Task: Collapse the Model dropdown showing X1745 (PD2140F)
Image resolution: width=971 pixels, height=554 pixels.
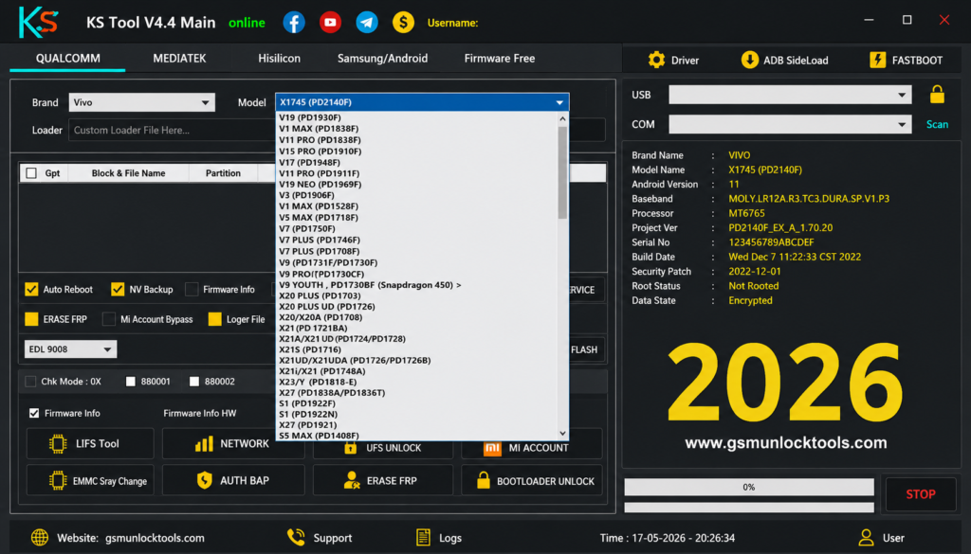Action: (x=422, y=102)
